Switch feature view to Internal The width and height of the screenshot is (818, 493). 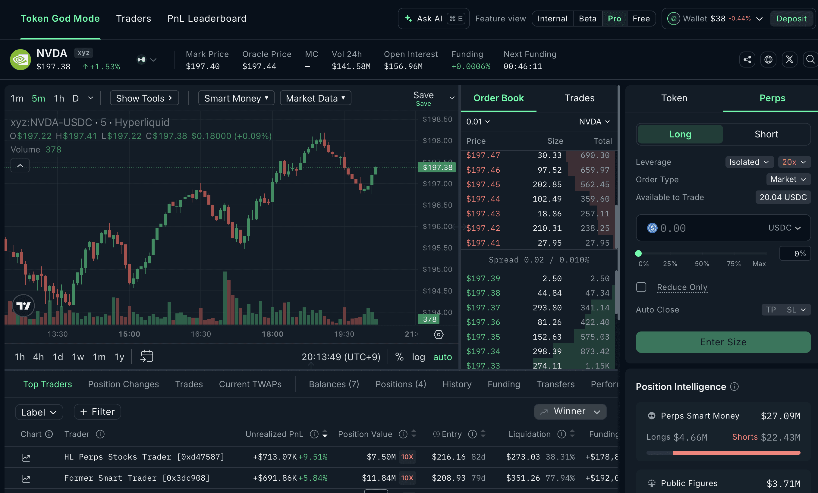point(552,19)
